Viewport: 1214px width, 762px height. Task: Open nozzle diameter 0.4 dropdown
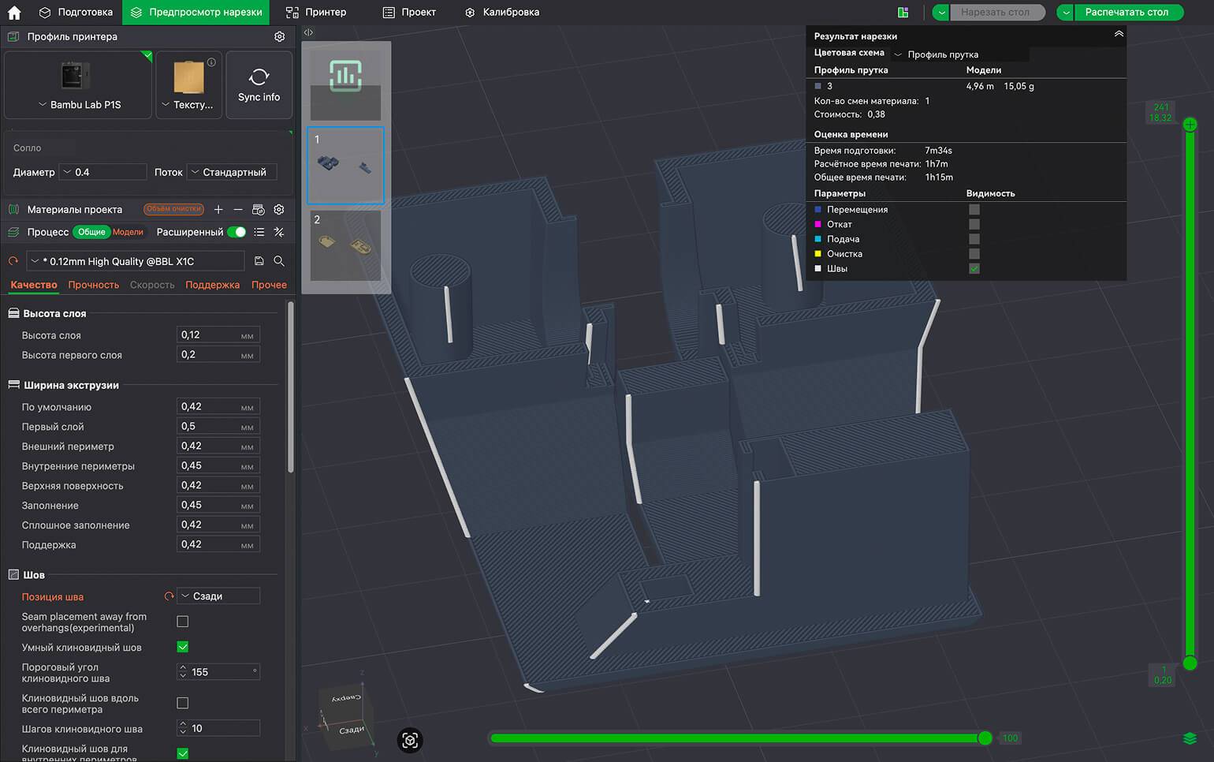104,172
